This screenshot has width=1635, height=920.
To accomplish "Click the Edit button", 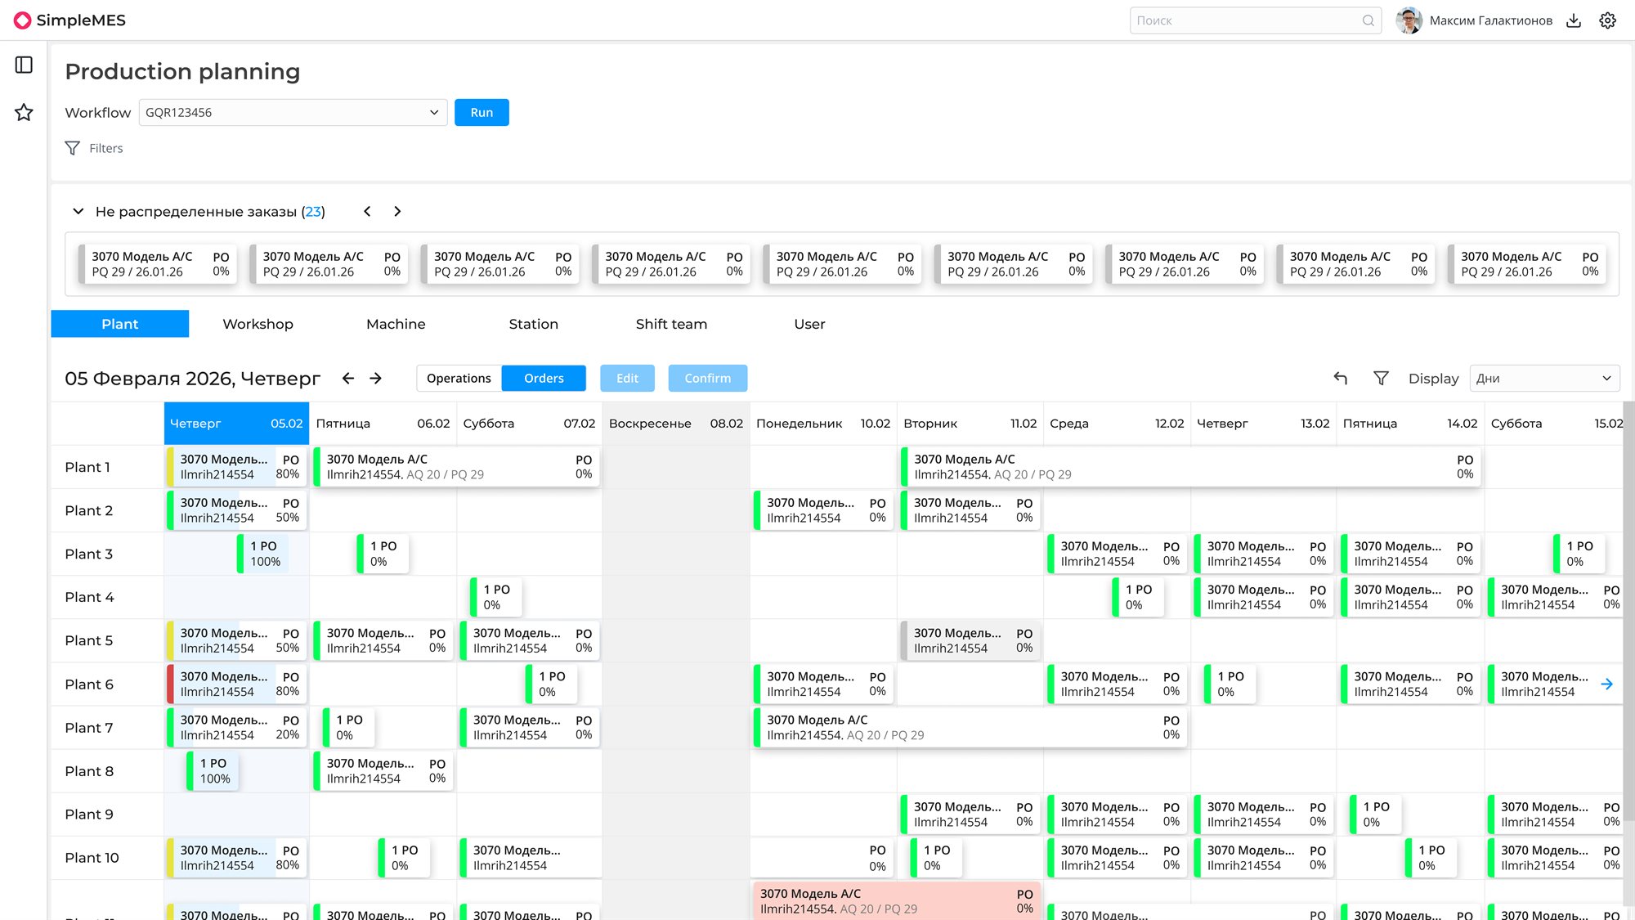I will pyautogui.click(x=627, y=378).
